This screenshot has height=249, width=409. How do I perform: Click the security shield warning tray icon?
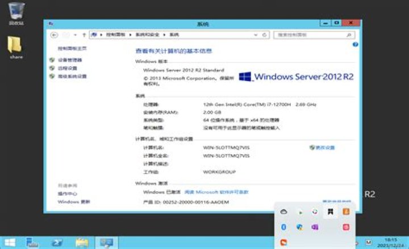(299, 227)
